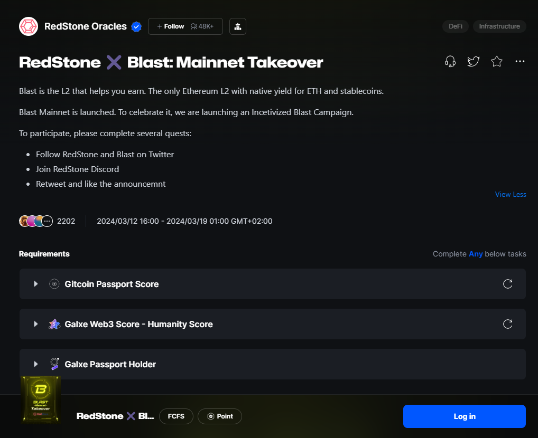The image size is (538, 438).
Task: Click the bottom bar campaign title
Action: (x=115, y=416)
